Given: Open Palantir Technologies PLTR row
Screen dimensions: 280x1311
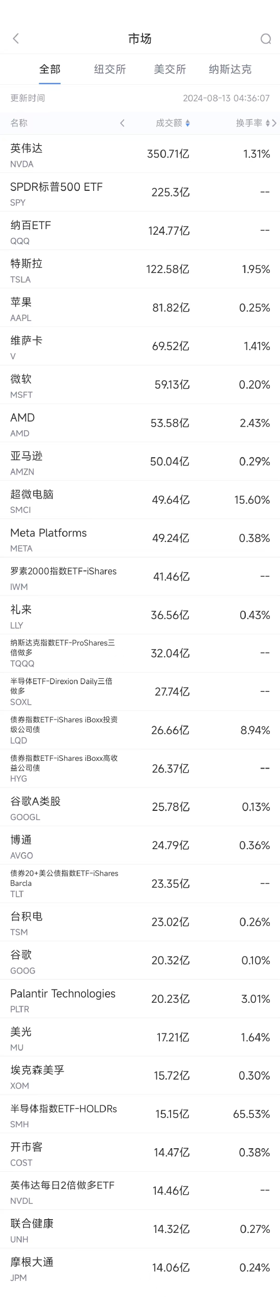Looking at the screenshot, I should pyautogui.click(x=140, y=999).
